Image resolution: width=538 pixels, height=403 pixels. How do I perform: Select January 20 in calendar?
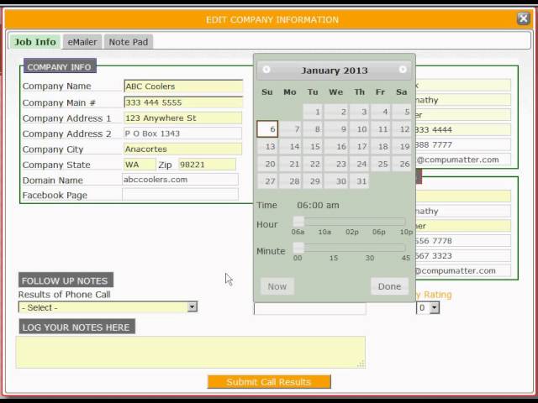pos(267,165)
